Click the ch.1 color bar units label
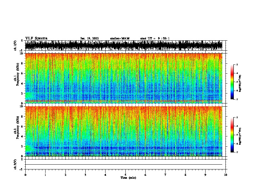Image resolution: width=254 pixels, height=196 pixels. coord(240,83)
